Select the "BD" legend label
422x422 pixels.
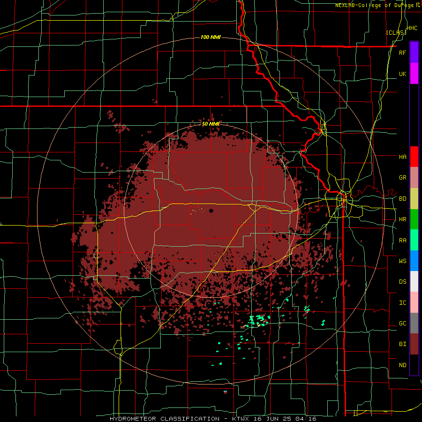(x=402, y=199)
